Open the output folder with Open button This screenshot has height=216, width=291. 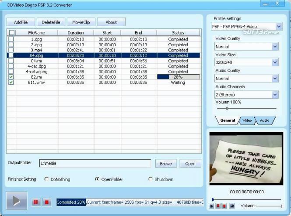(x=190, y=164)
